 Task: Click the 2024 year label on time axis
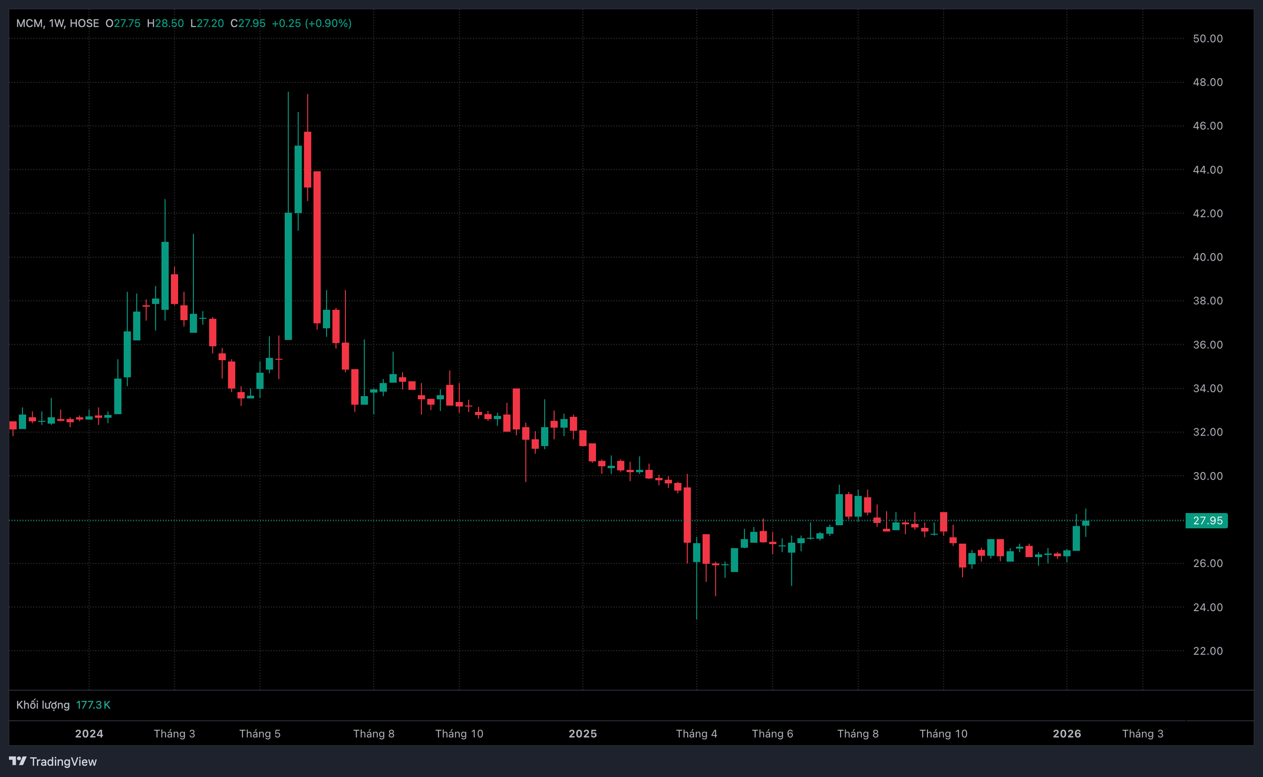tap(89, 733)
